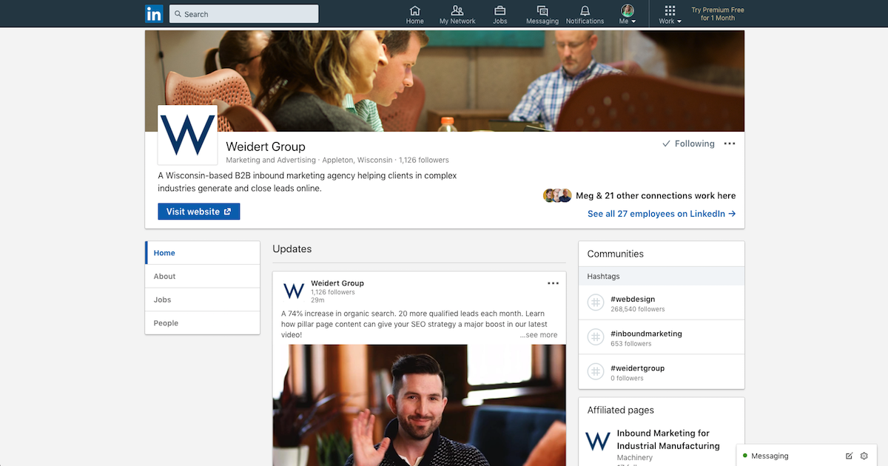Expand the Me profile menu
Image resolution: width=888 pixels, height=466 pixels.
coord(628,14)
